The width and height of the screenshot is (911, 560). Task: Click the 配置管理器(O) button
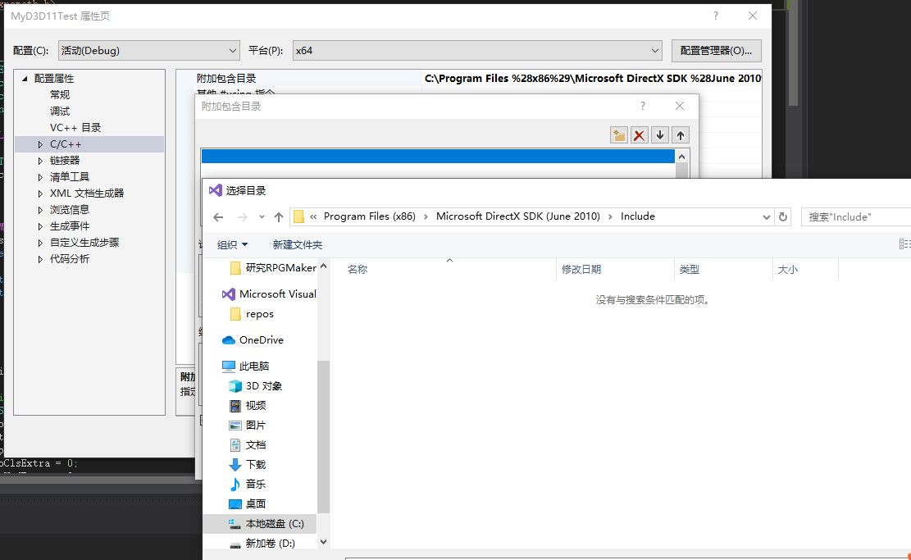click(716, 50)
